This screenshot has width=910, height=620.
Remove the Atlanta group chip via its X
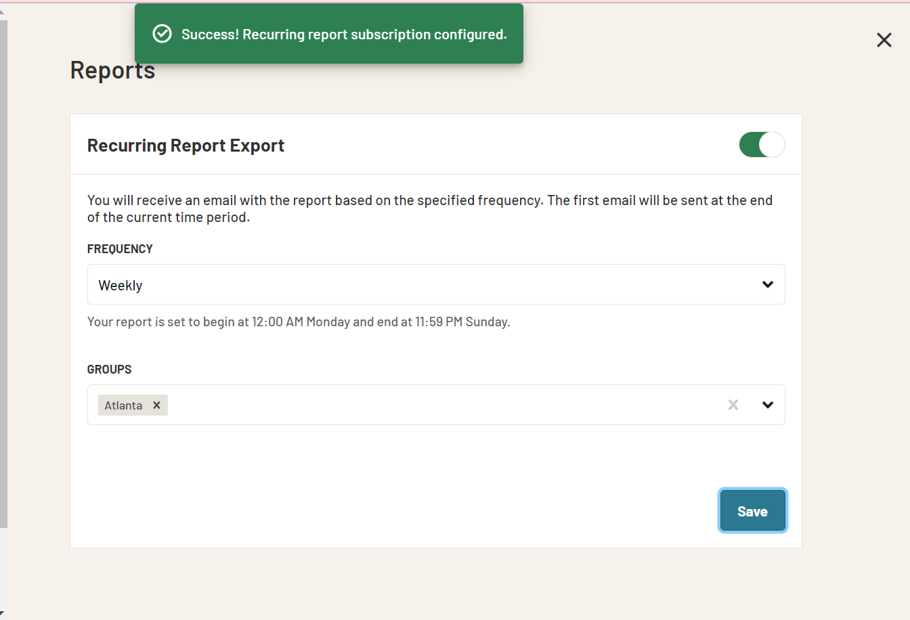(156, 405)
